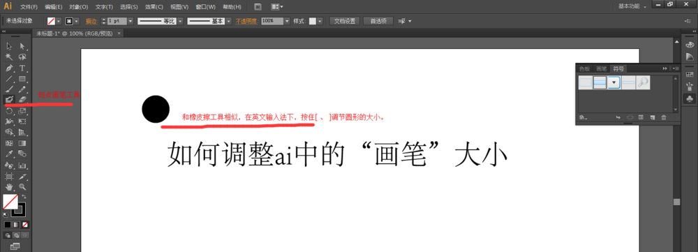Select the Magic Wand tool
Image resolution: width=698 pixels, height=252 pixels.
(9, 57)
